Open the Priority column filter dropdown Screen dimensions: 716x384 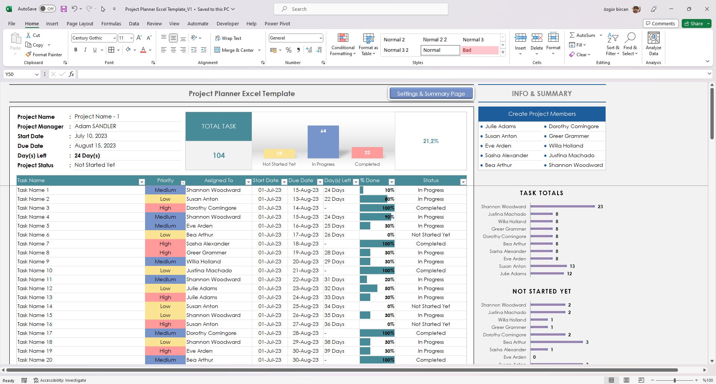point(183,183)
